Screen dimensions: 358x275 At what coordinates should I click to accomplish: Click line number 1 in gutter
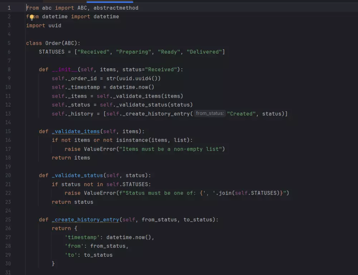9,8
